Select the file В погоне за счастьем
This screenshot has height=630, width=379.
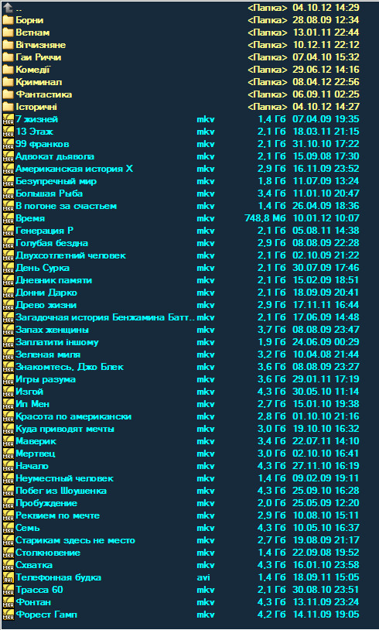(x=67, y=207)
